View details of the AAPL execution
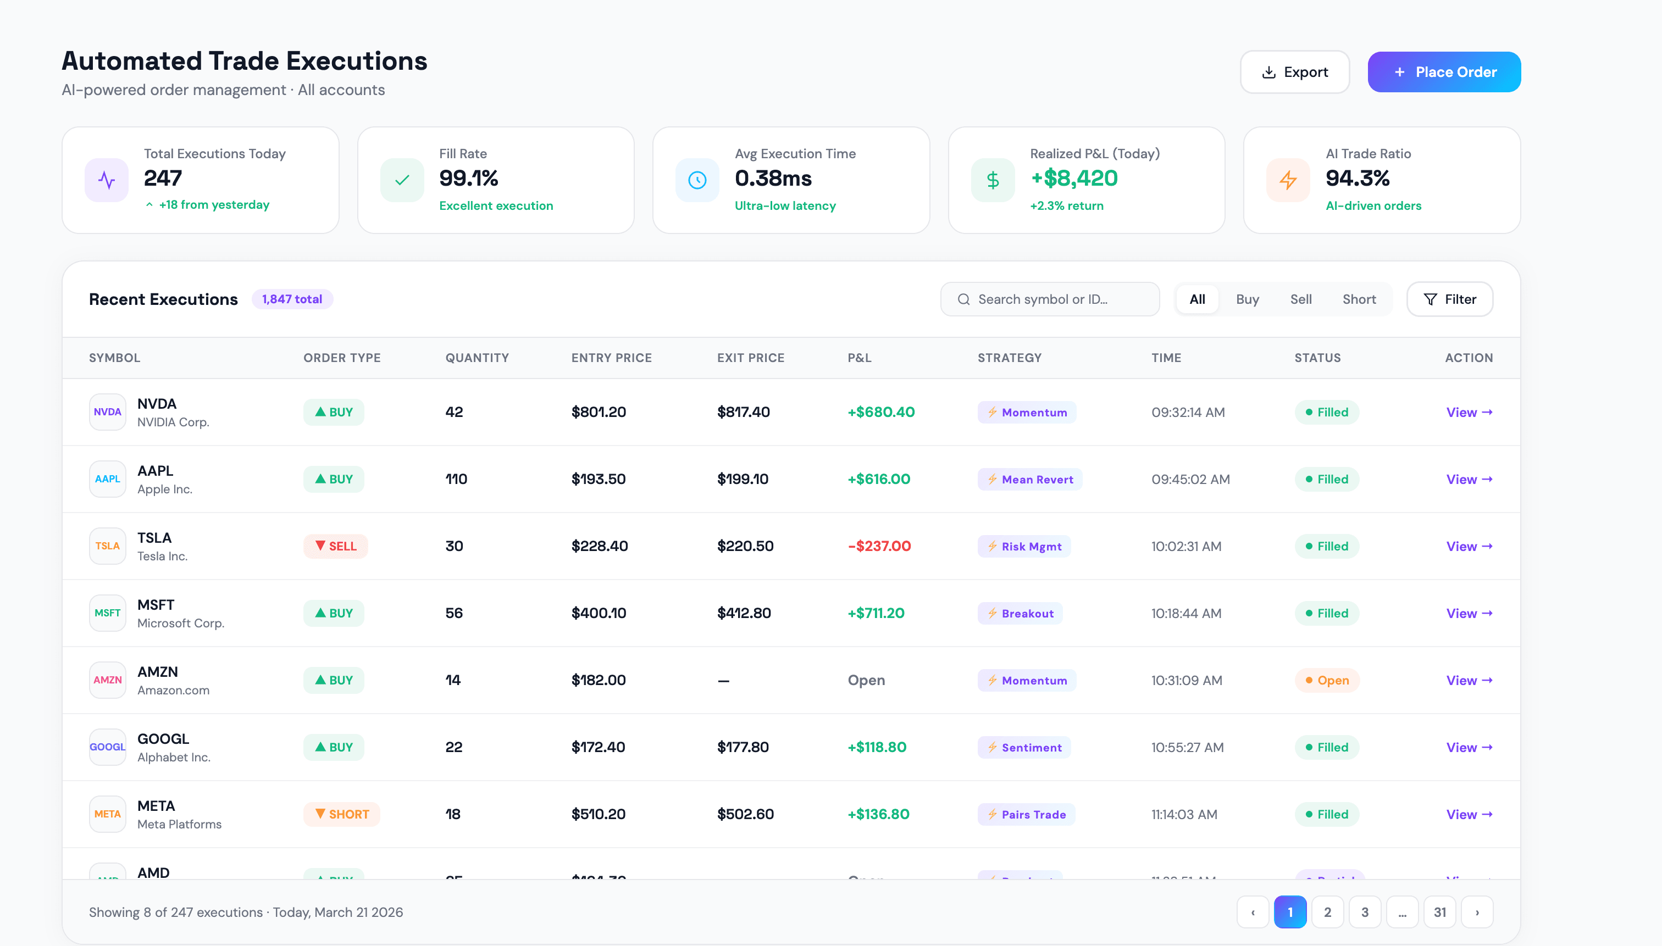 [x=1469, y=479]
